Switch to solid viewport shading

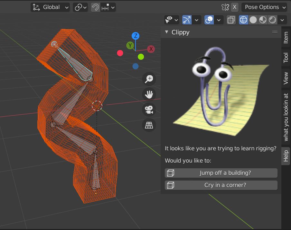pos(253,20)
